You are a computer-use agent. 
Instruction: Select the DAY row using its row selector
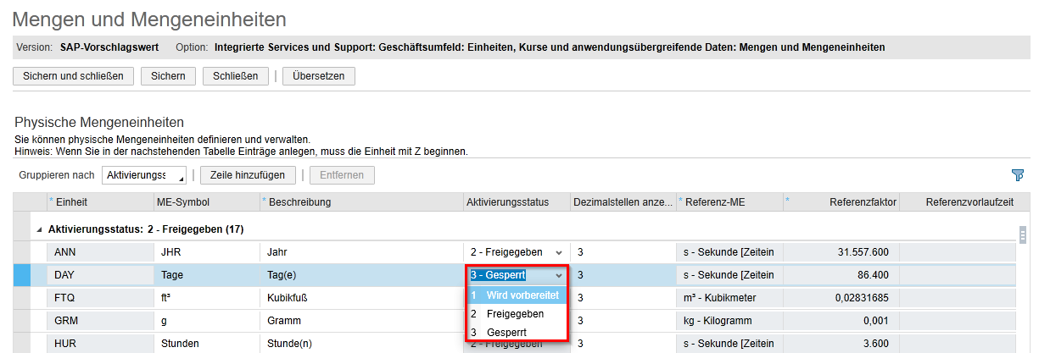22,275
